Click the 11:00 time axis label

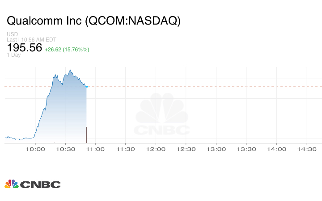95,149
